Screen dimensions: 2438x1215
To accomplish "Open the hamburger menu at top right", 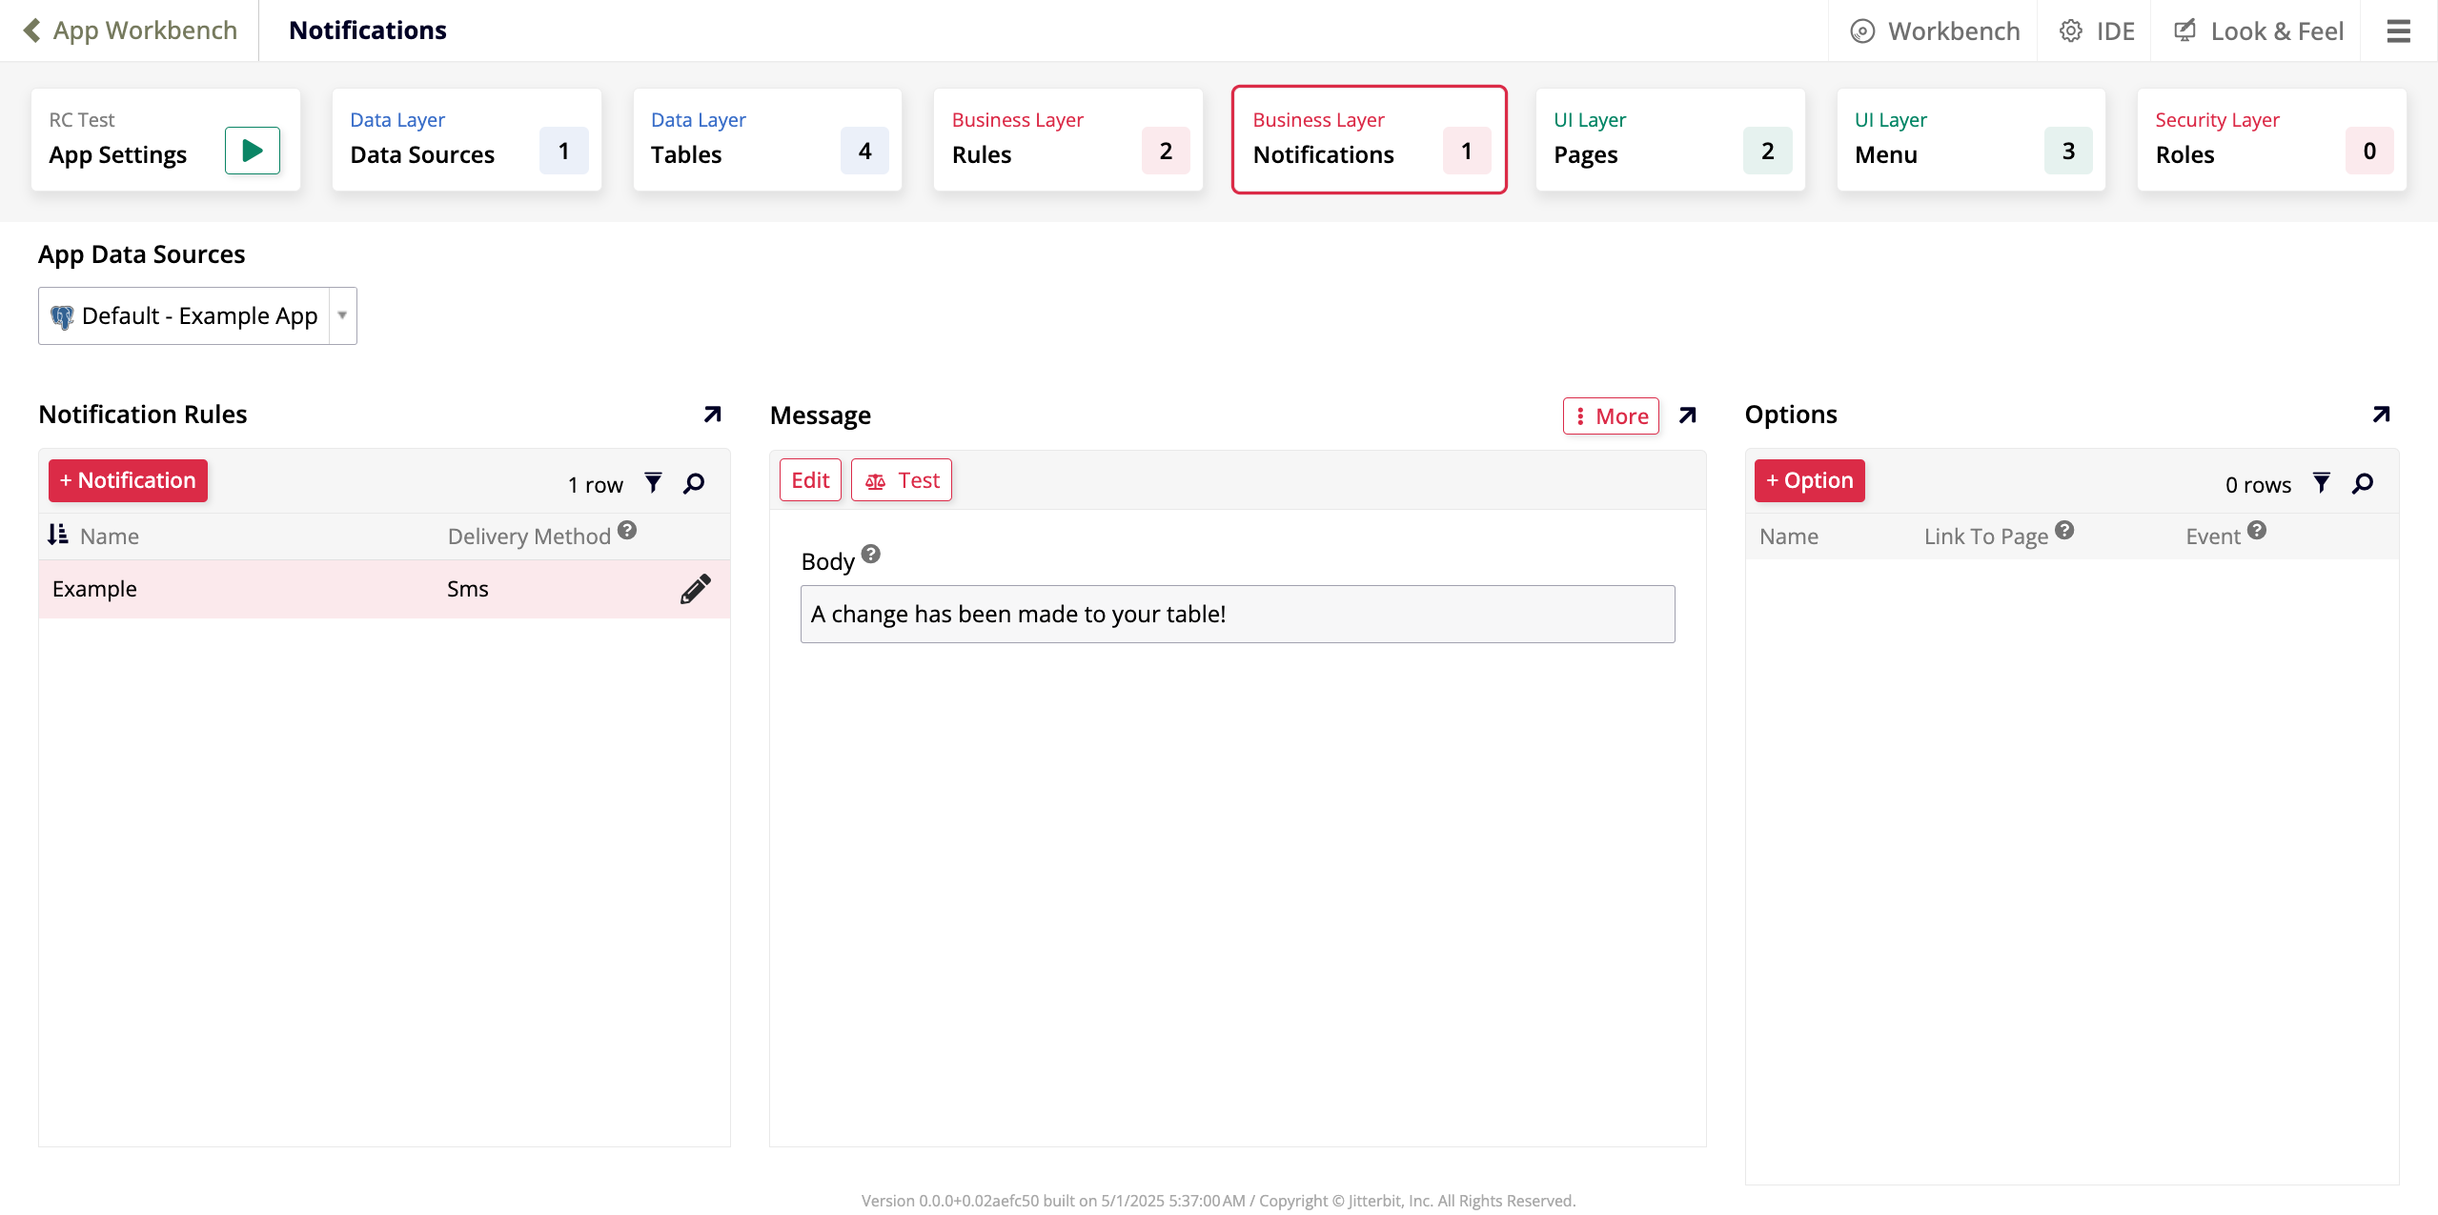I will coord(2398,31).
